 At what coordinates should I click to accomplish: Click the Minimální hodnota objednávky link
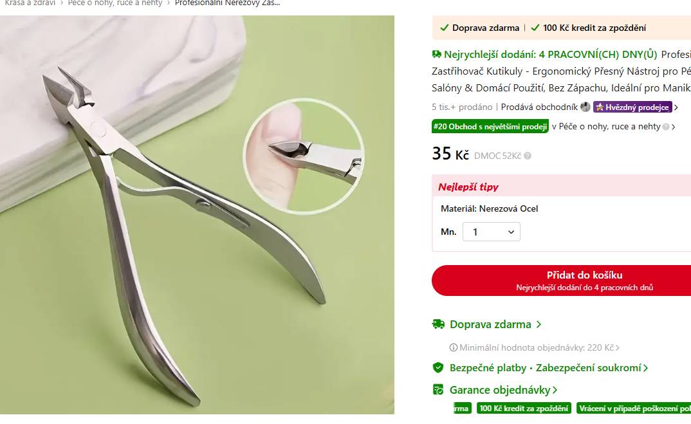537,347
